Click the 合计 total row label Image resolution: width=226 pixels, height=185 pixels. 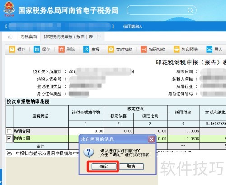[x=40, y=146]
